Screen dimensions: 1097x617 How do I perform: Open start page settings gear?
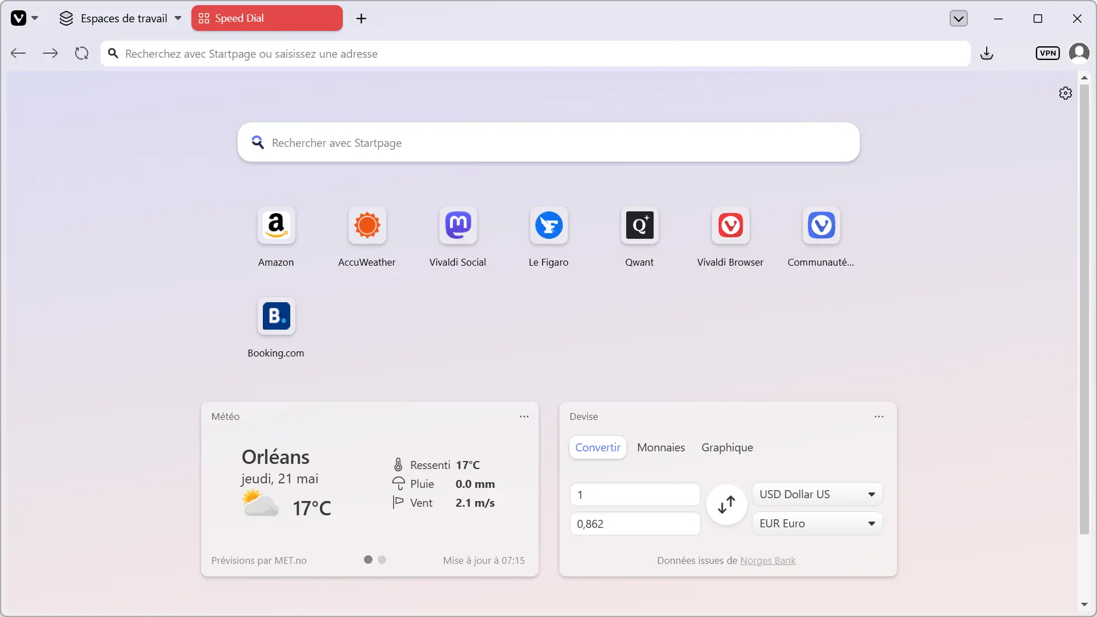[x=1065, y=93]
